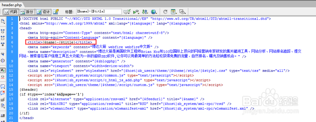The height and width of the screenshot is (122, 316).
Task: Indent Code icon in the coding toolbar
Action: [x=3, y=116]
